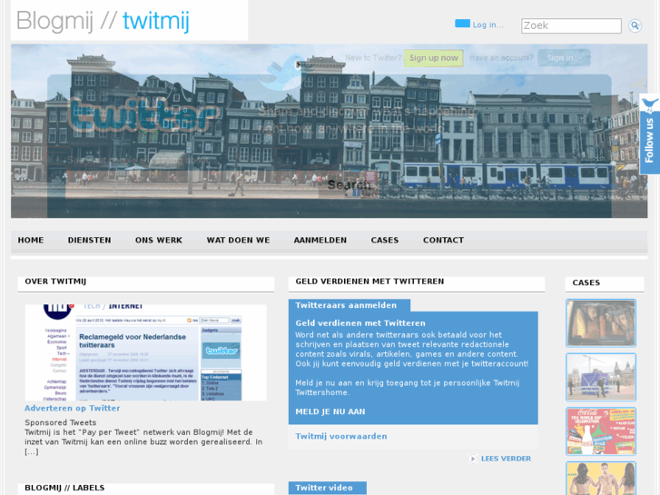
Task: Open the DIENSTEN menu item
Action: (89, 240)
